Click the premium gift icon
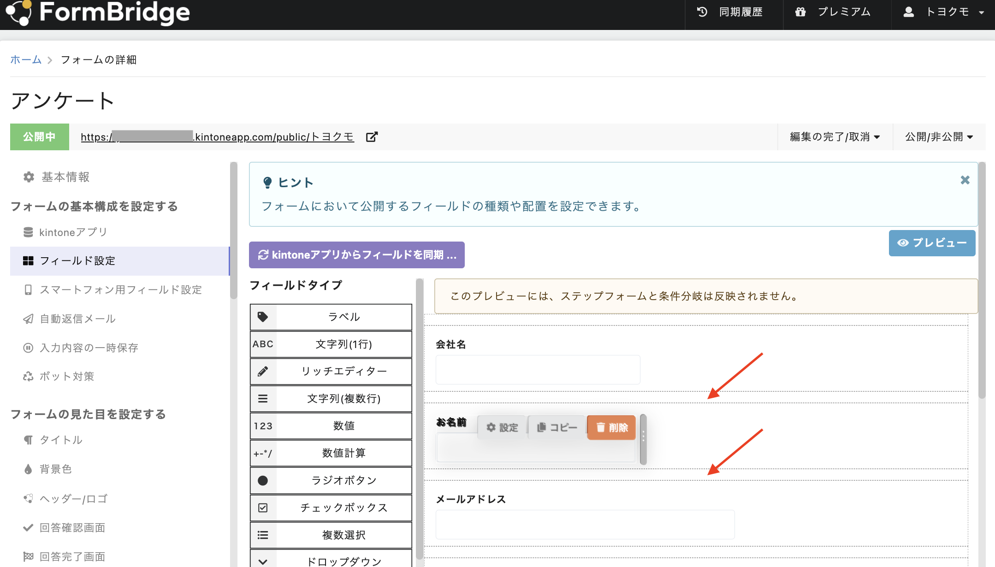The height and width of the screenshot is (567, 995). (800, 12)
